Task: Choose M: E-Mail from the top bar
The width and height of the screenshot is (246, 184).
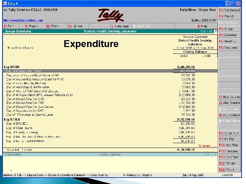Action: (x=57, y=26)
